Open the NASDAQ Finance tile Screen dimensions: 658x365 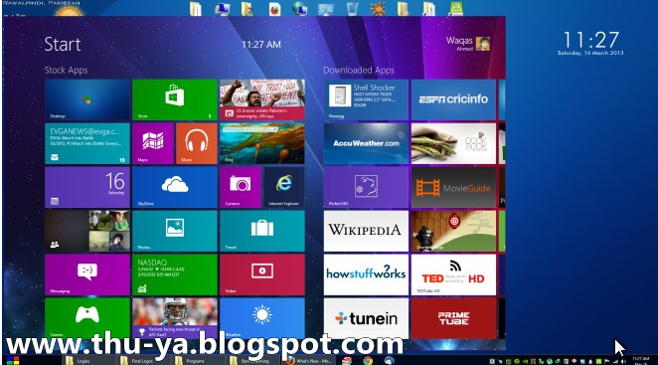click(175, 274)
